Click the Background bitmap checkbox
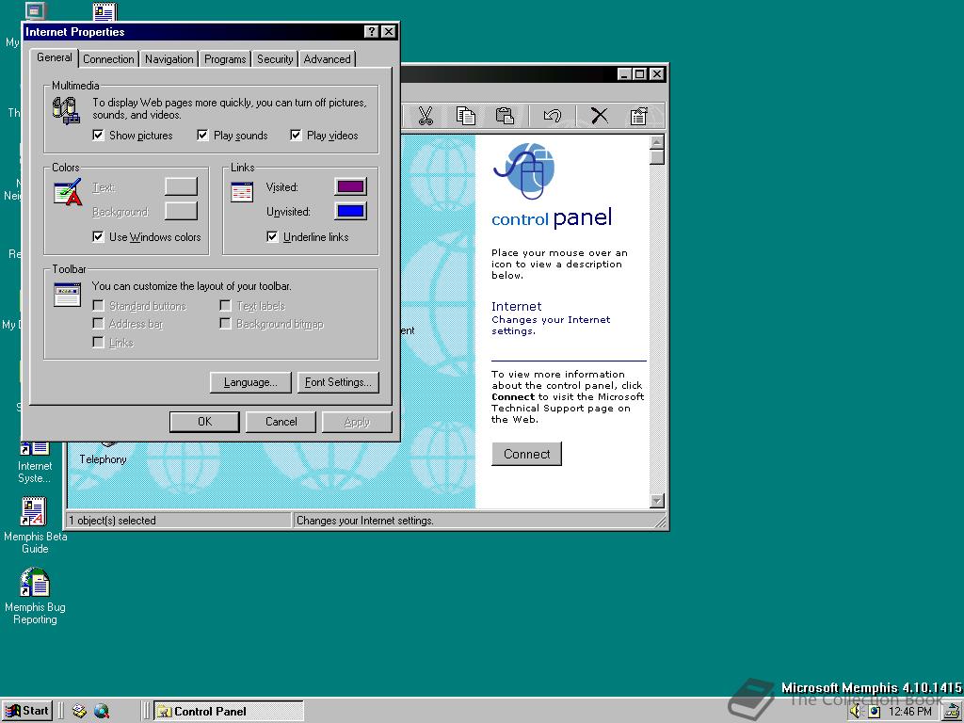964x723 pixels. click(226, 324)
